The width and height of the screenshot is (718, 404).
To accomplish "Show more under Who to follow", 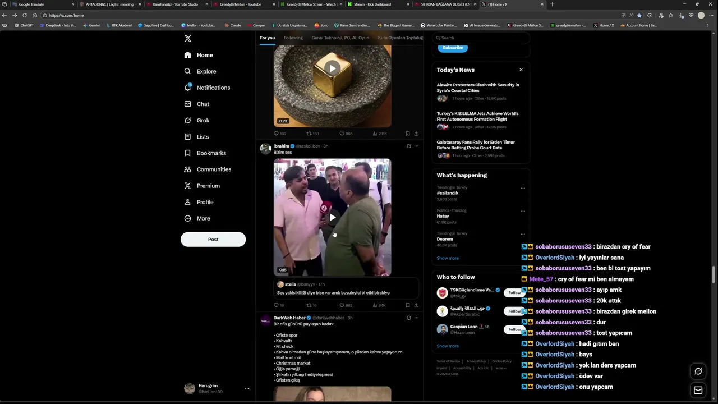I will (x=448, y=346).
